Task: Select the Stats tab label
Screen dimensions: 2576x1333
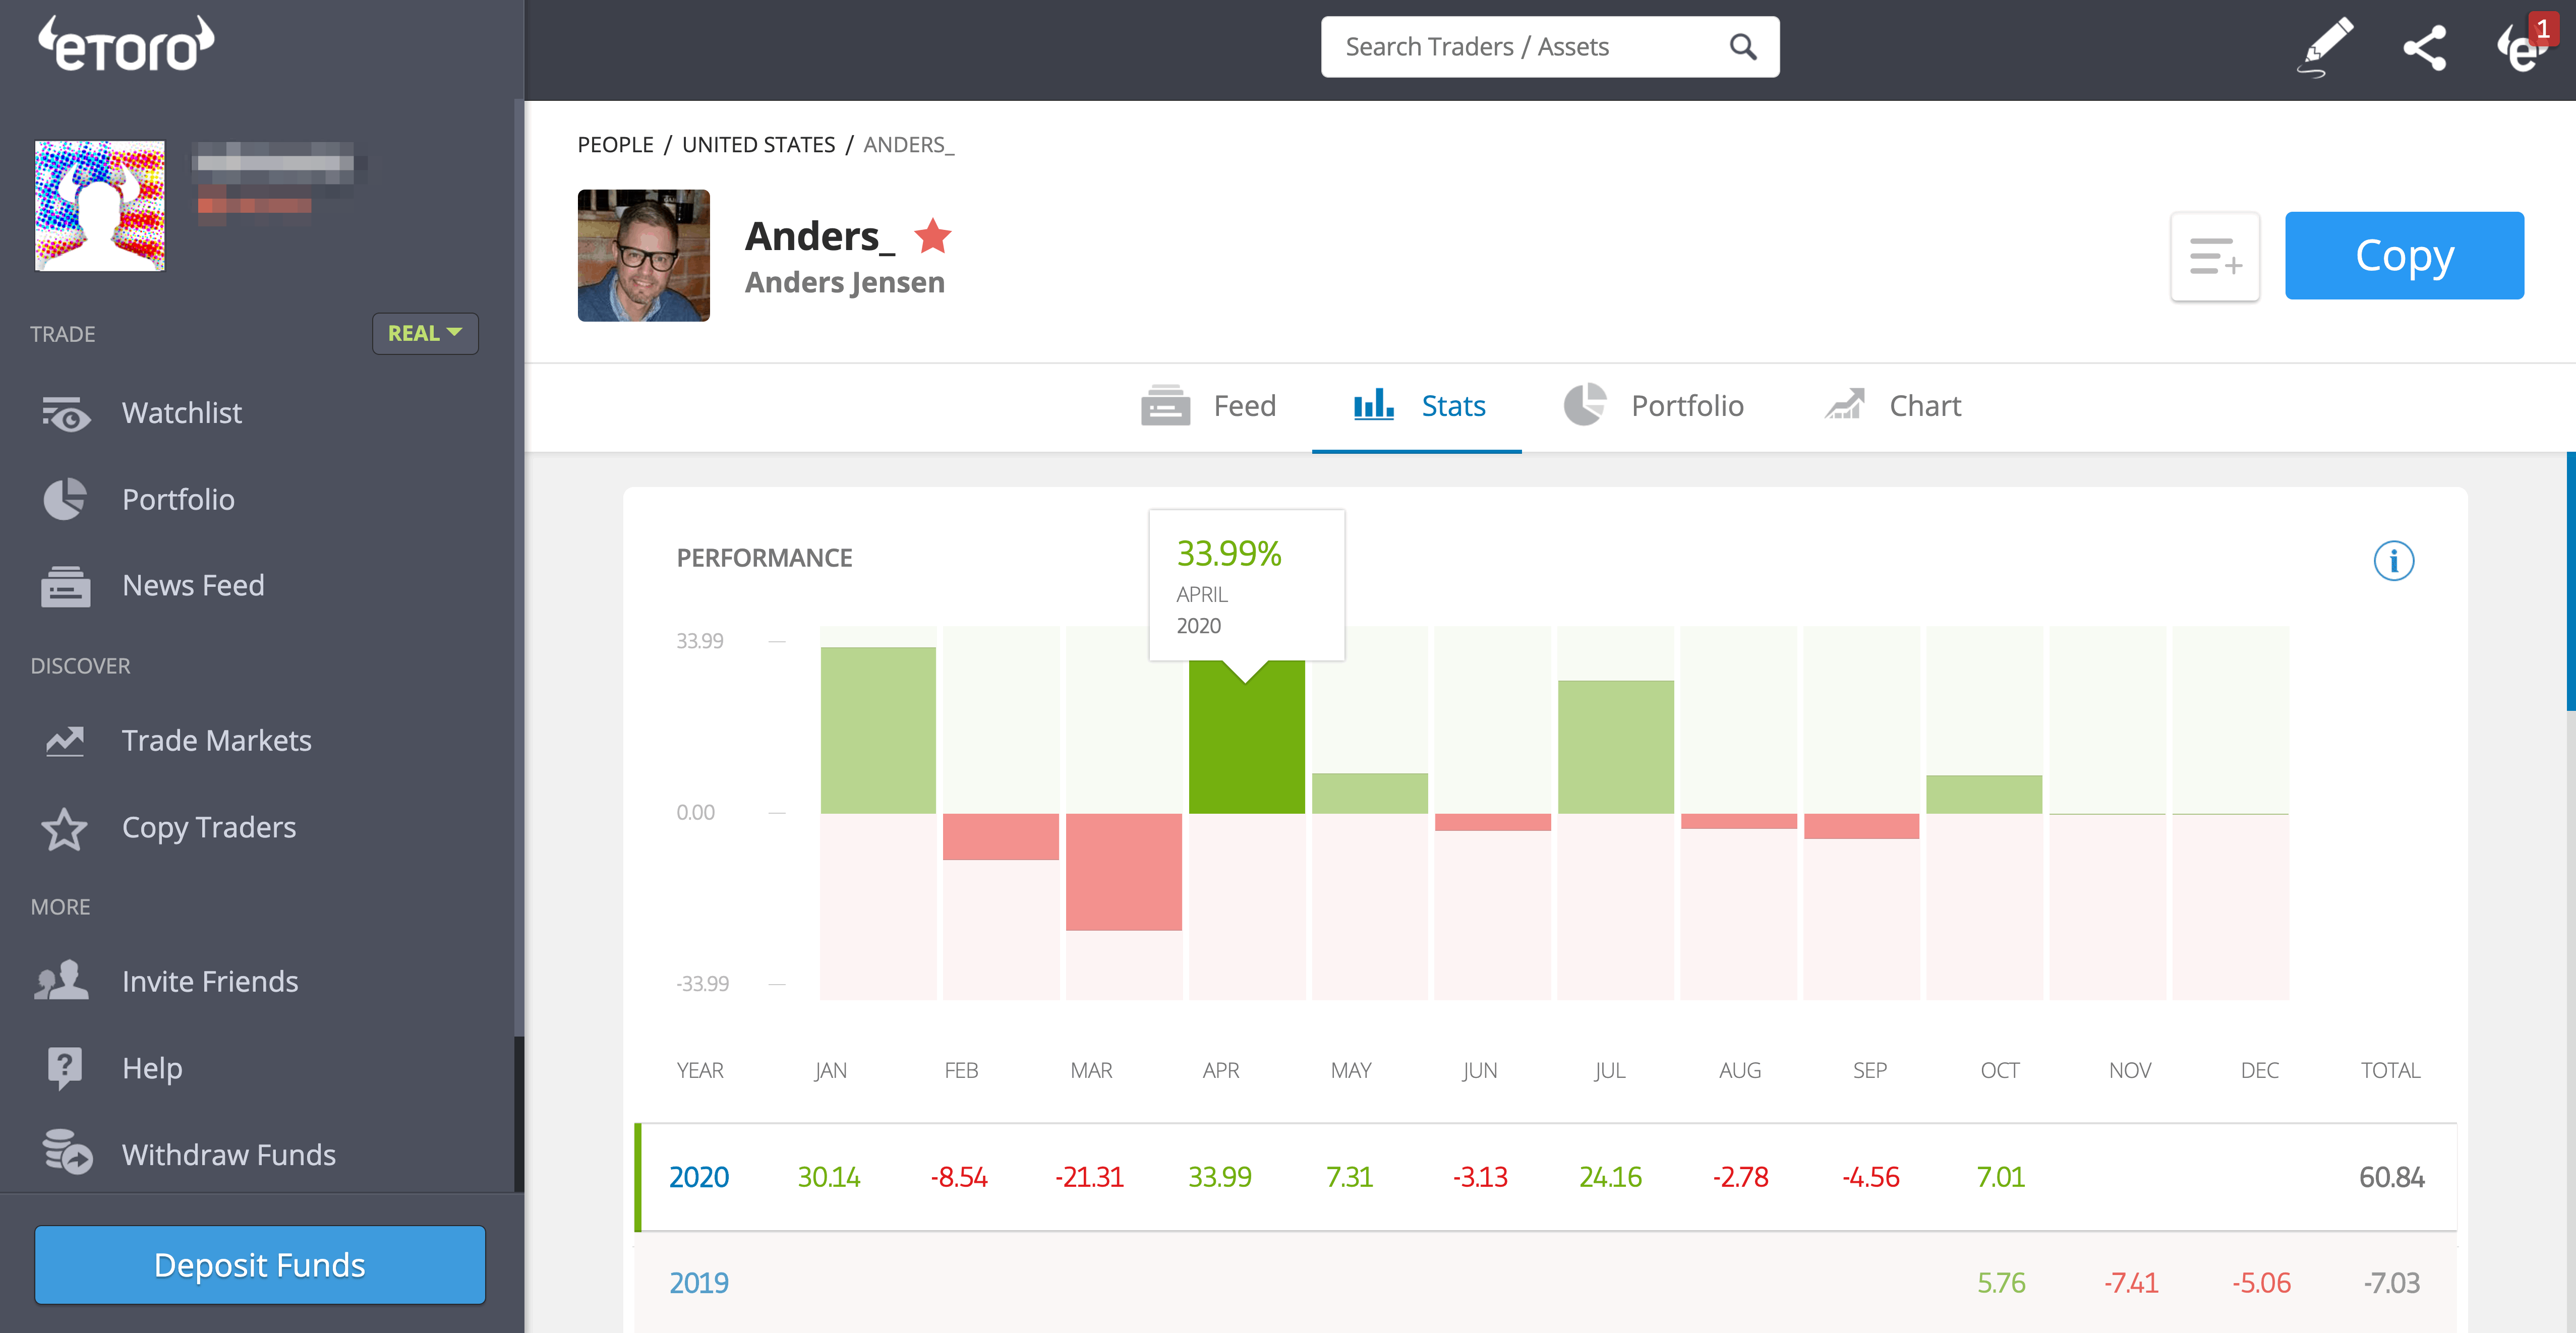Action: (1453, 406)
